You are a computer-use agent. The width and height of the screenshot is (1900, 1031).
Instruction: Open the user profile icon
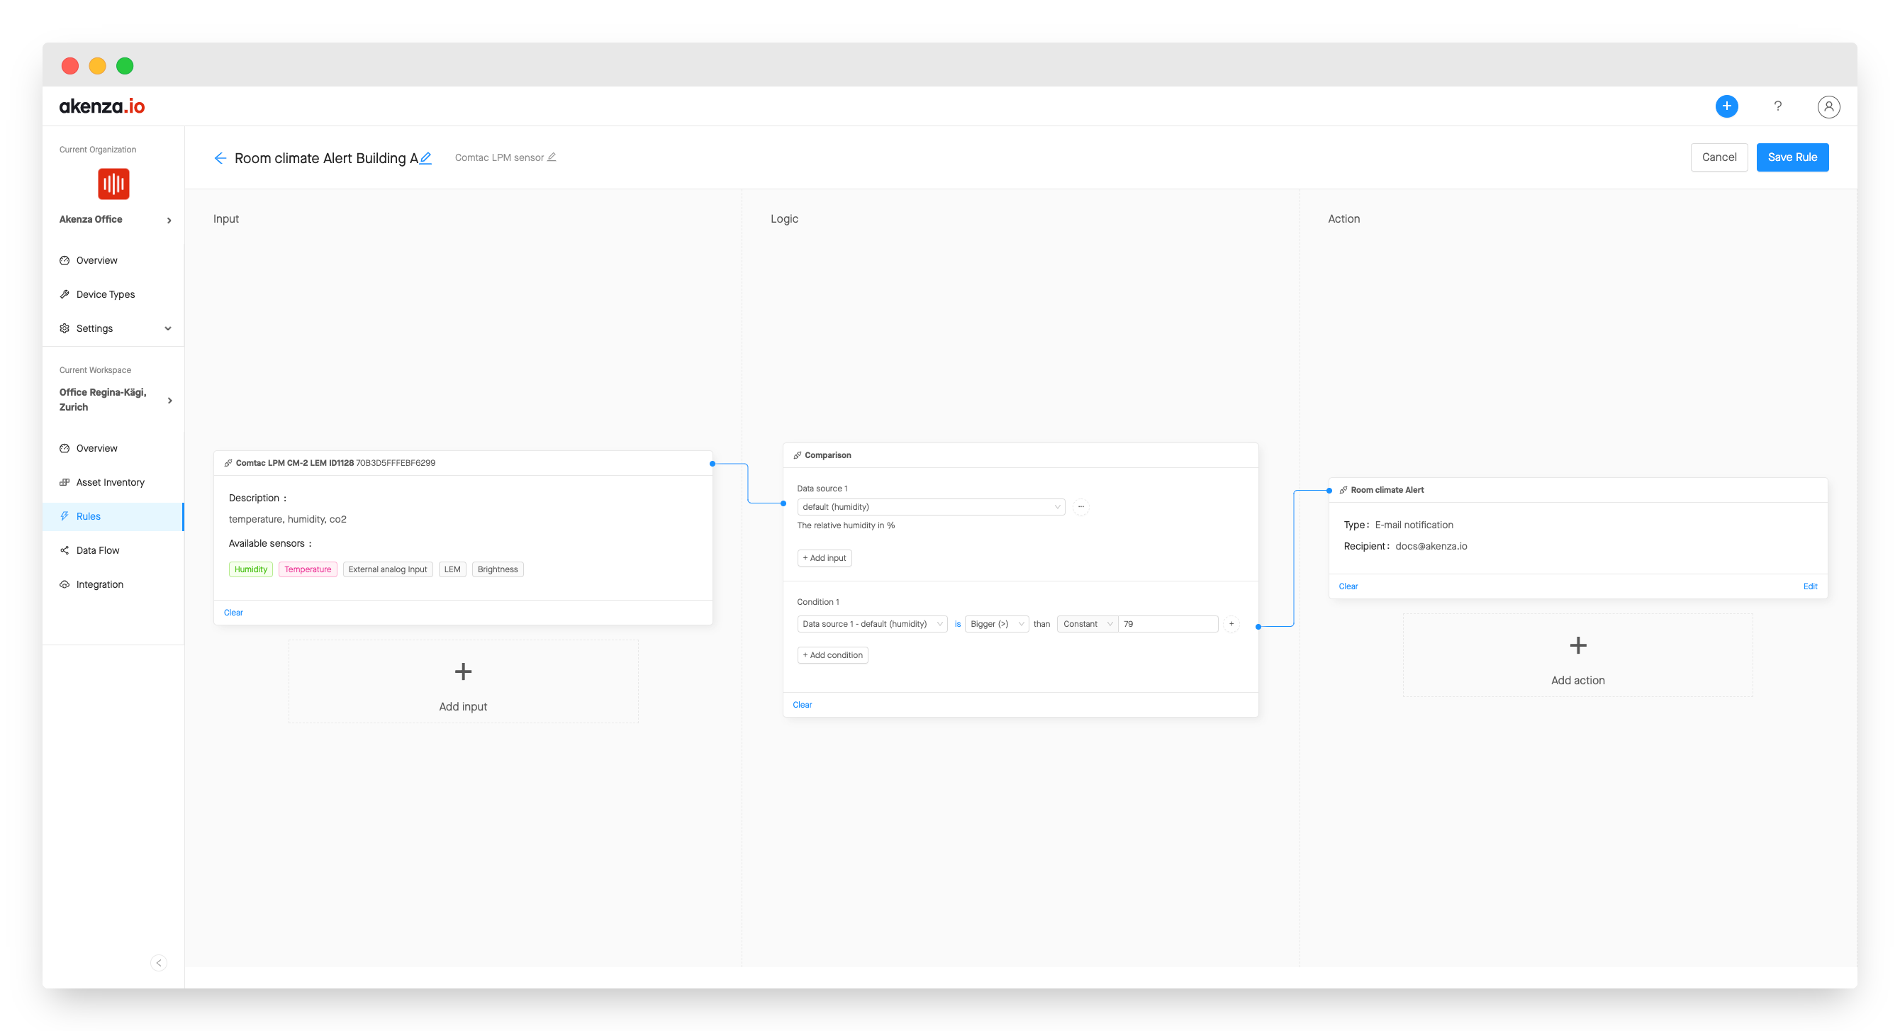point(1828,107)
